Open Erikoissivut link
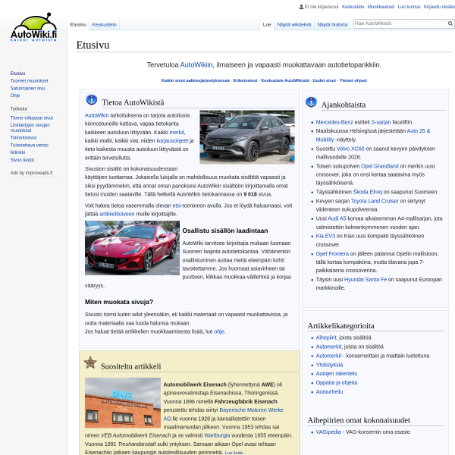Image resolution: width=455 pixels, height=455 pixels. [x=245, y=80]
